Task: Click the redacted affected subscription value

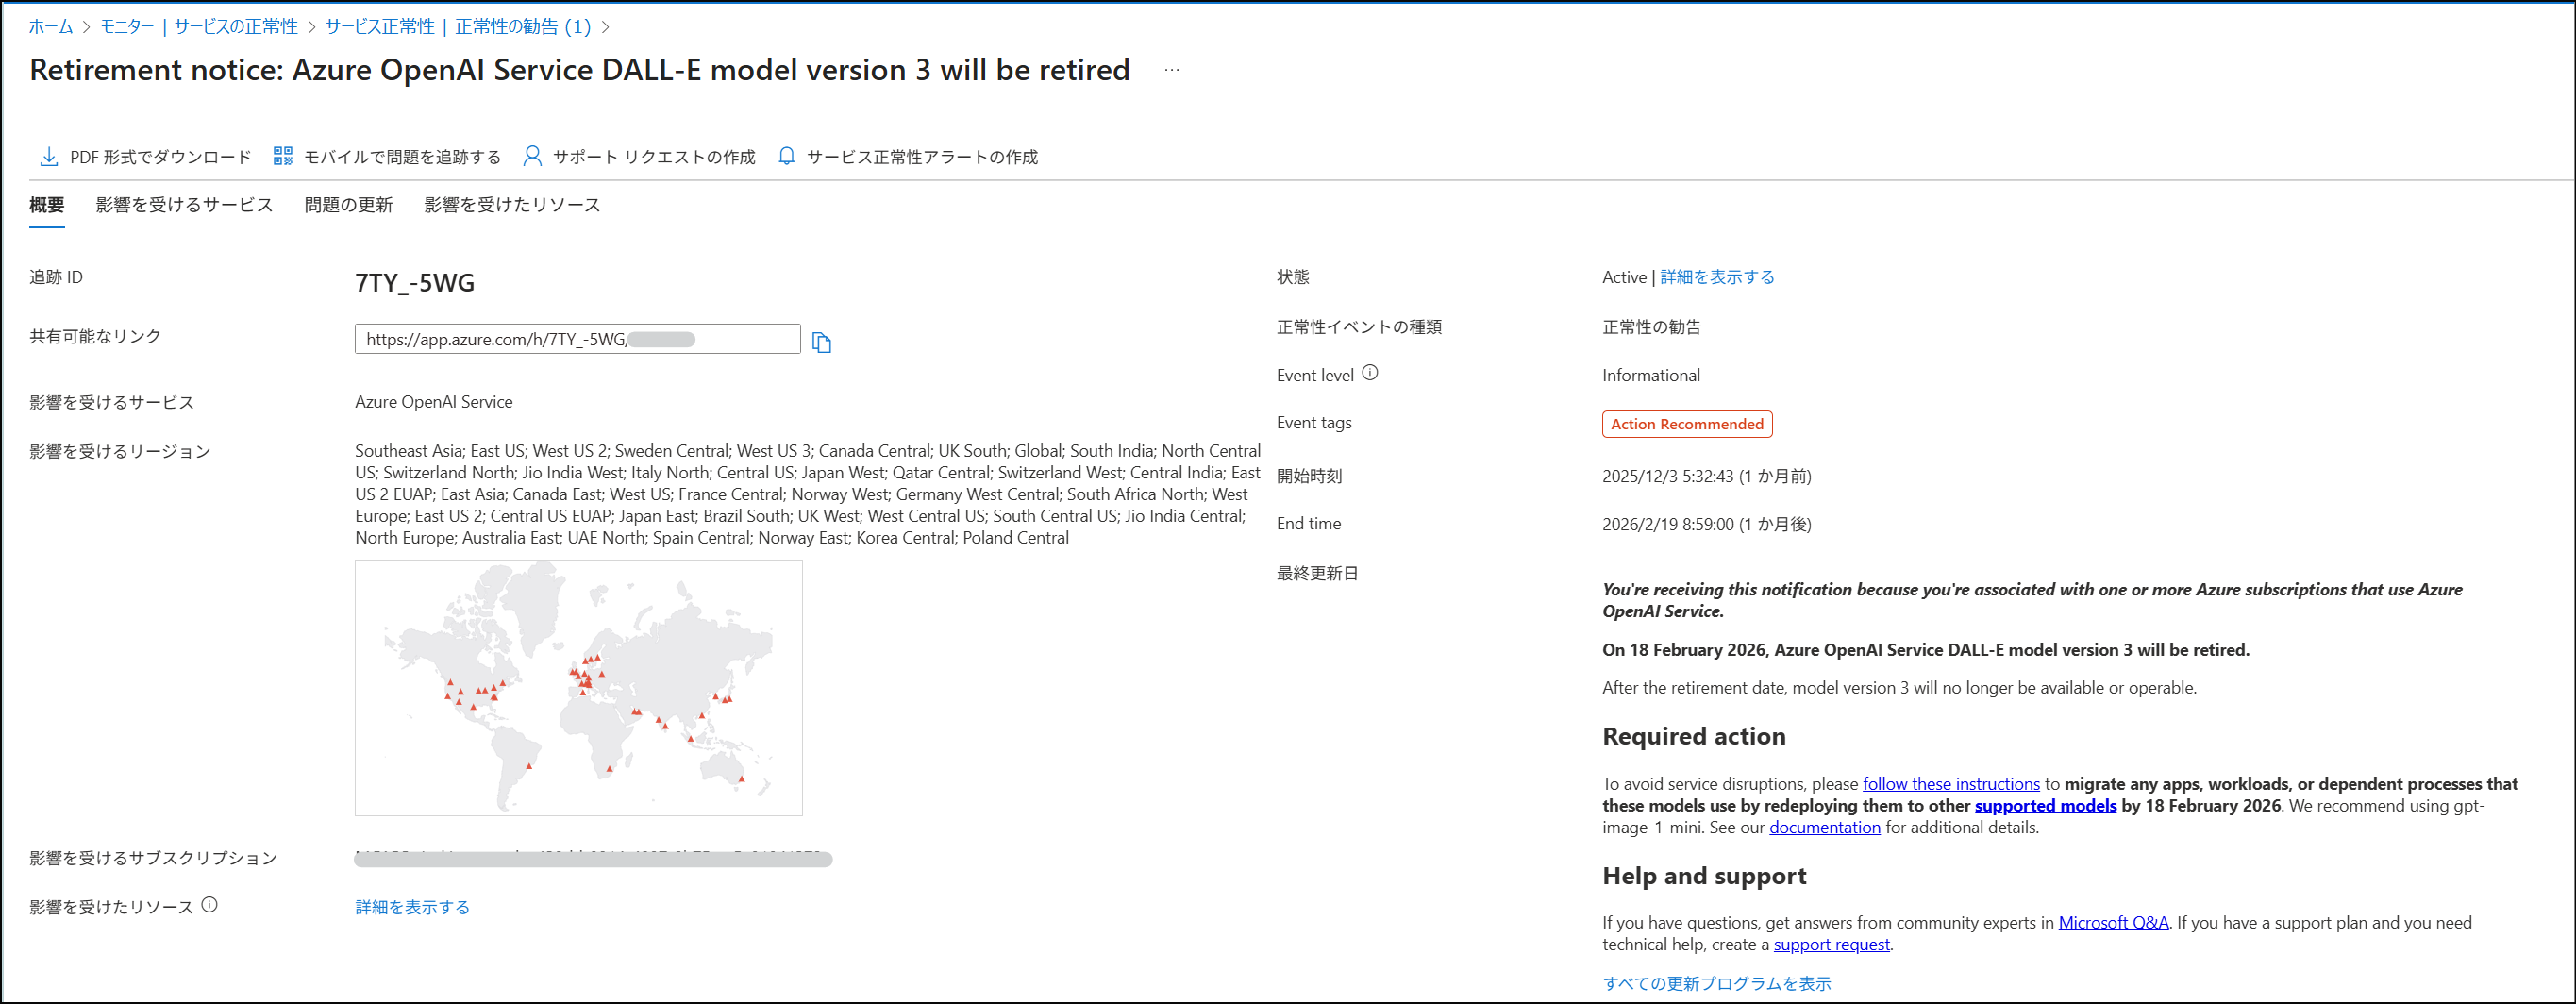Action: 593,858
